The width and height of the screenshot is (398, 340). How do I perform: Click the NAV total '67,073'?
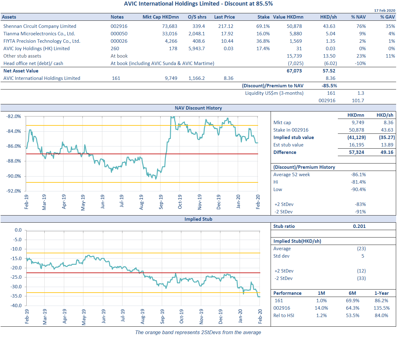pos(294,71)
